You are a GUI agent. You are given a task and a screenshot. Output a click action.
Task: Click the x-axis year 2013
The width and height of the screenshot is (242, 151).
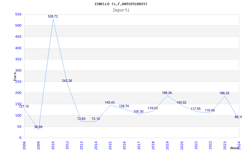tap(81, 146)
